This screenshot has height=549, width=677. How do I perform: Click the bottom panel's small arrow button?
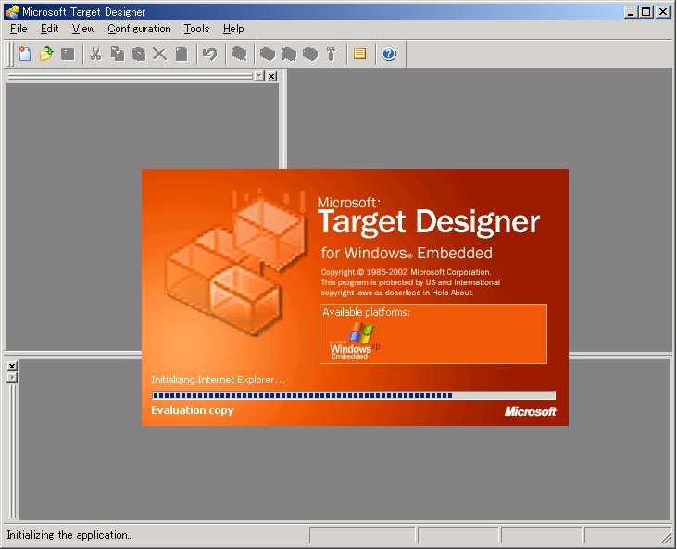[x=12, y=378]
